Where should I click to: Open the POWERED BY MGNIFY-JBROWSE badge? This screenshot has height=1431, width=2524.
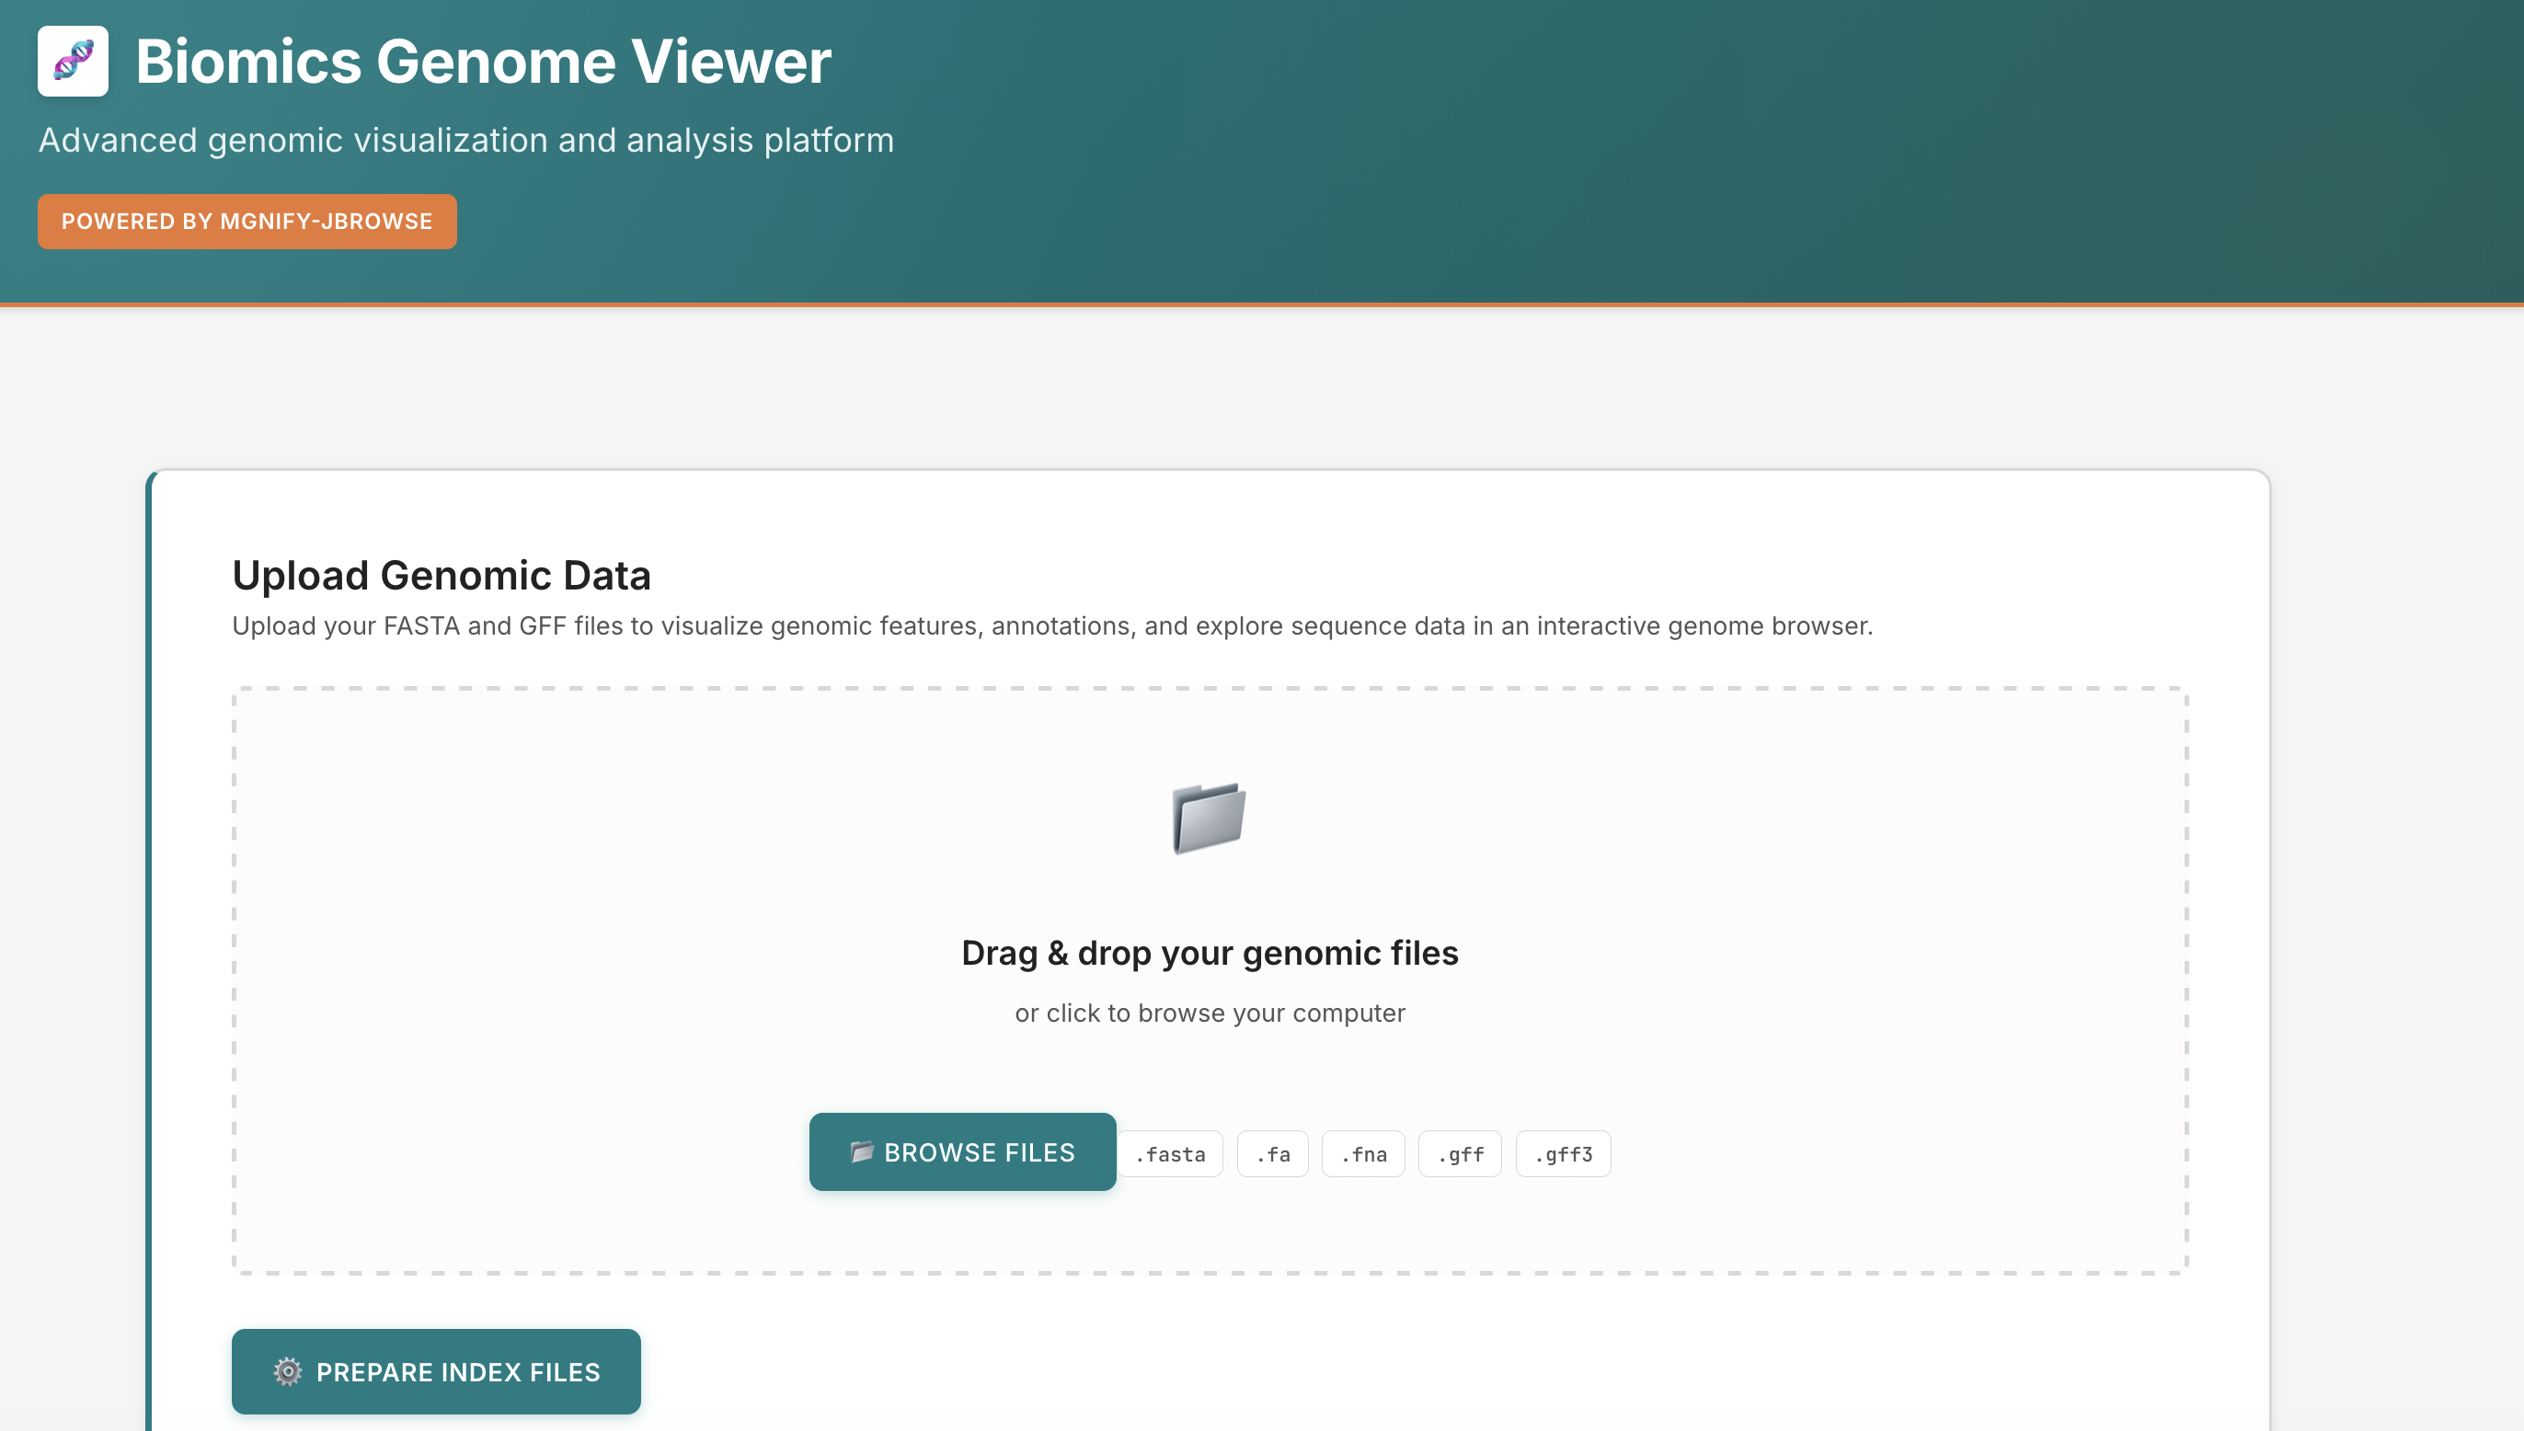pyautogui.click(x=247, y=221)
